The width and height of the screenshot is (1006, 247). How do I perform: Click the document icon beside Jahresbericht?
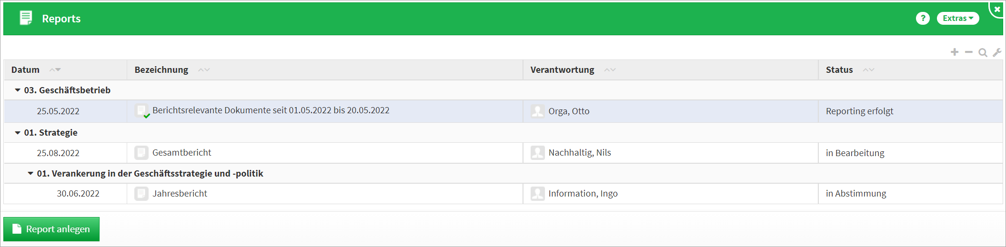tap(141, 194)
